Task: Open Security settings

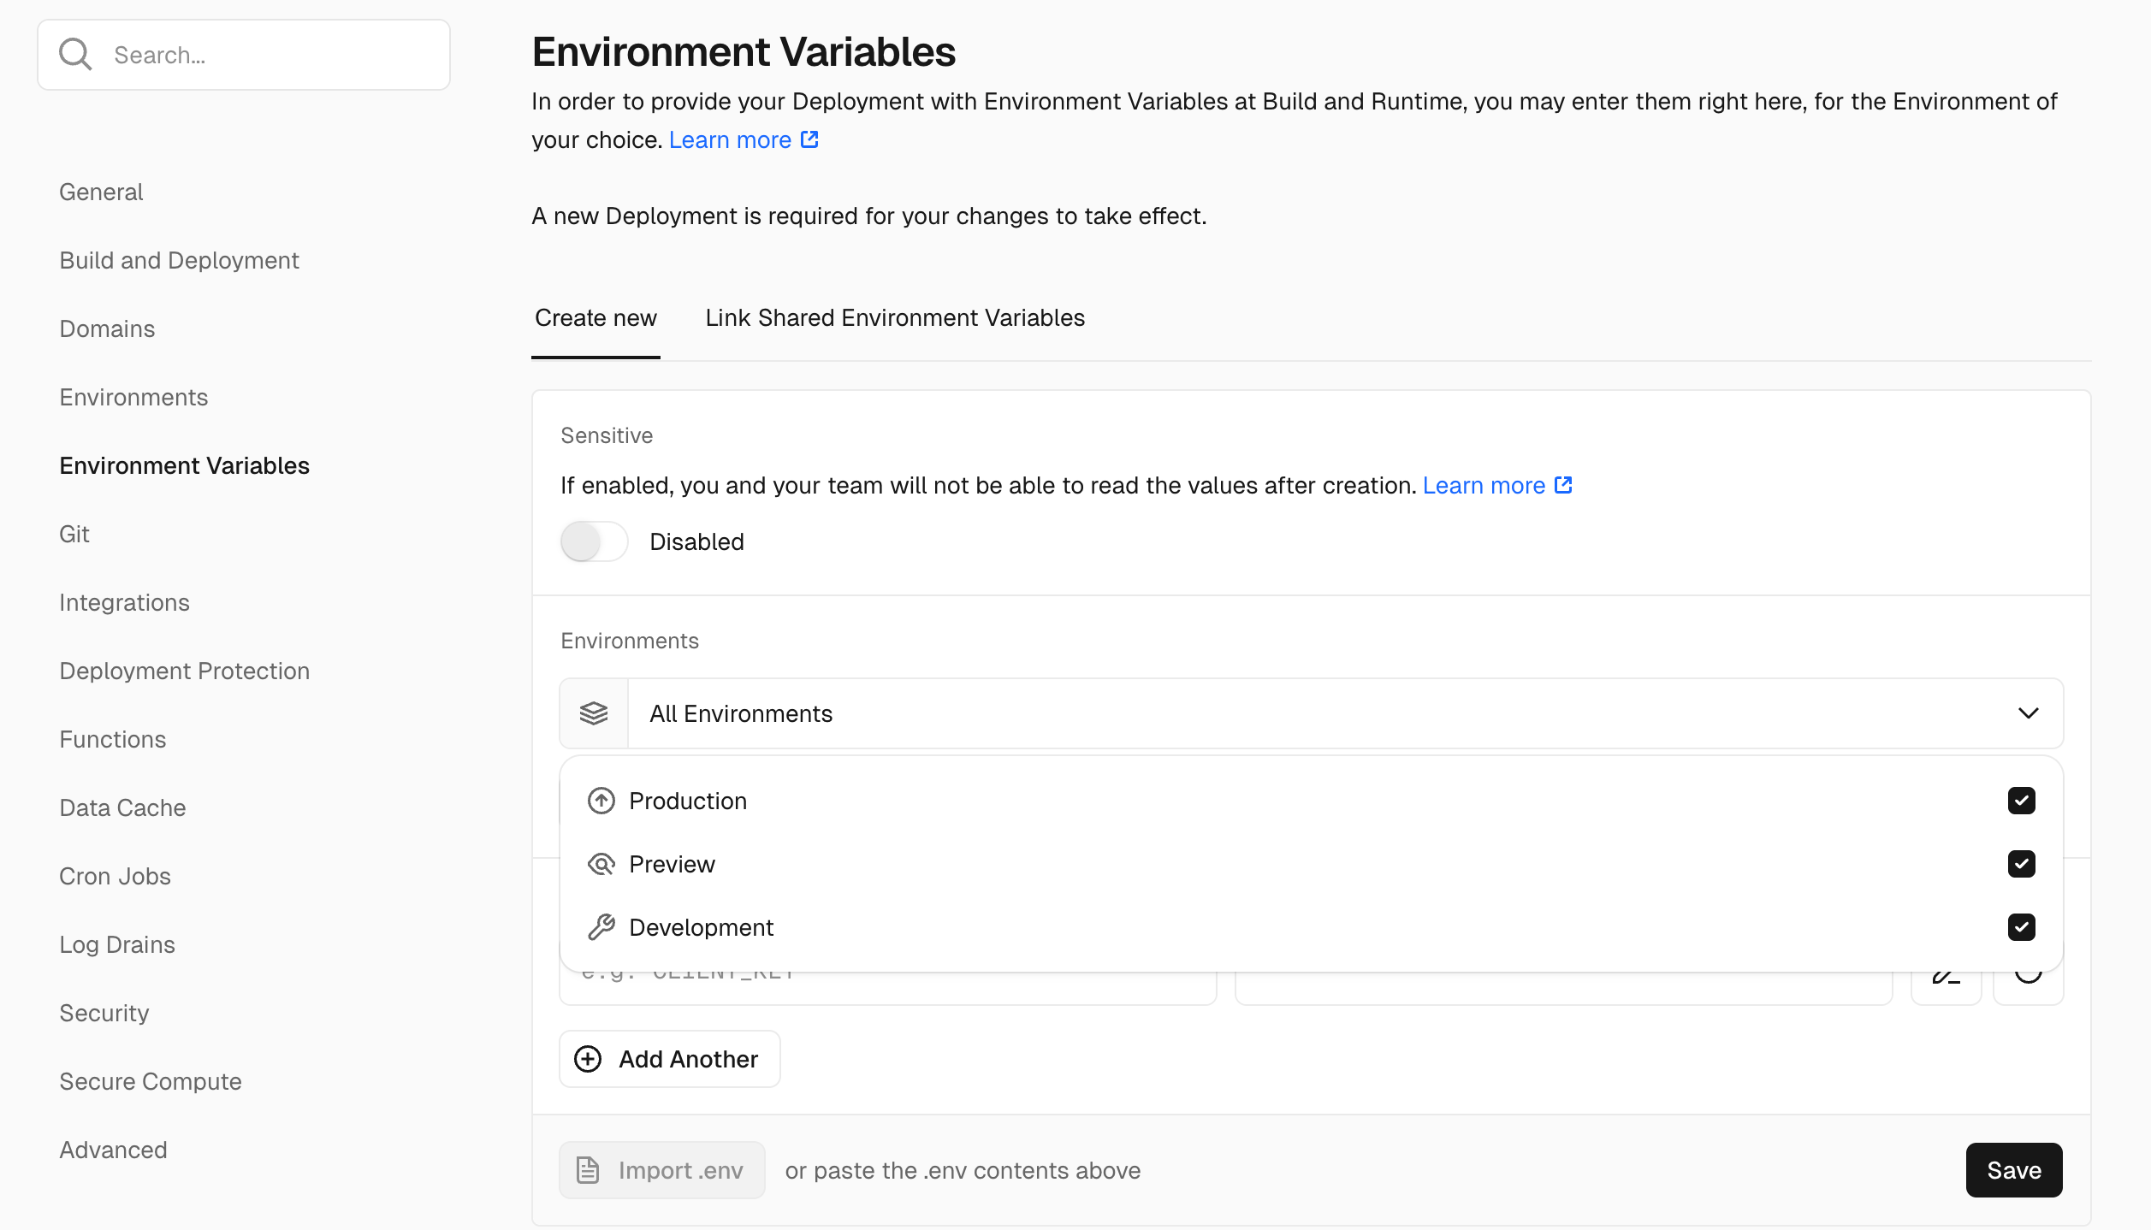Action: (x=104, y=1013)
